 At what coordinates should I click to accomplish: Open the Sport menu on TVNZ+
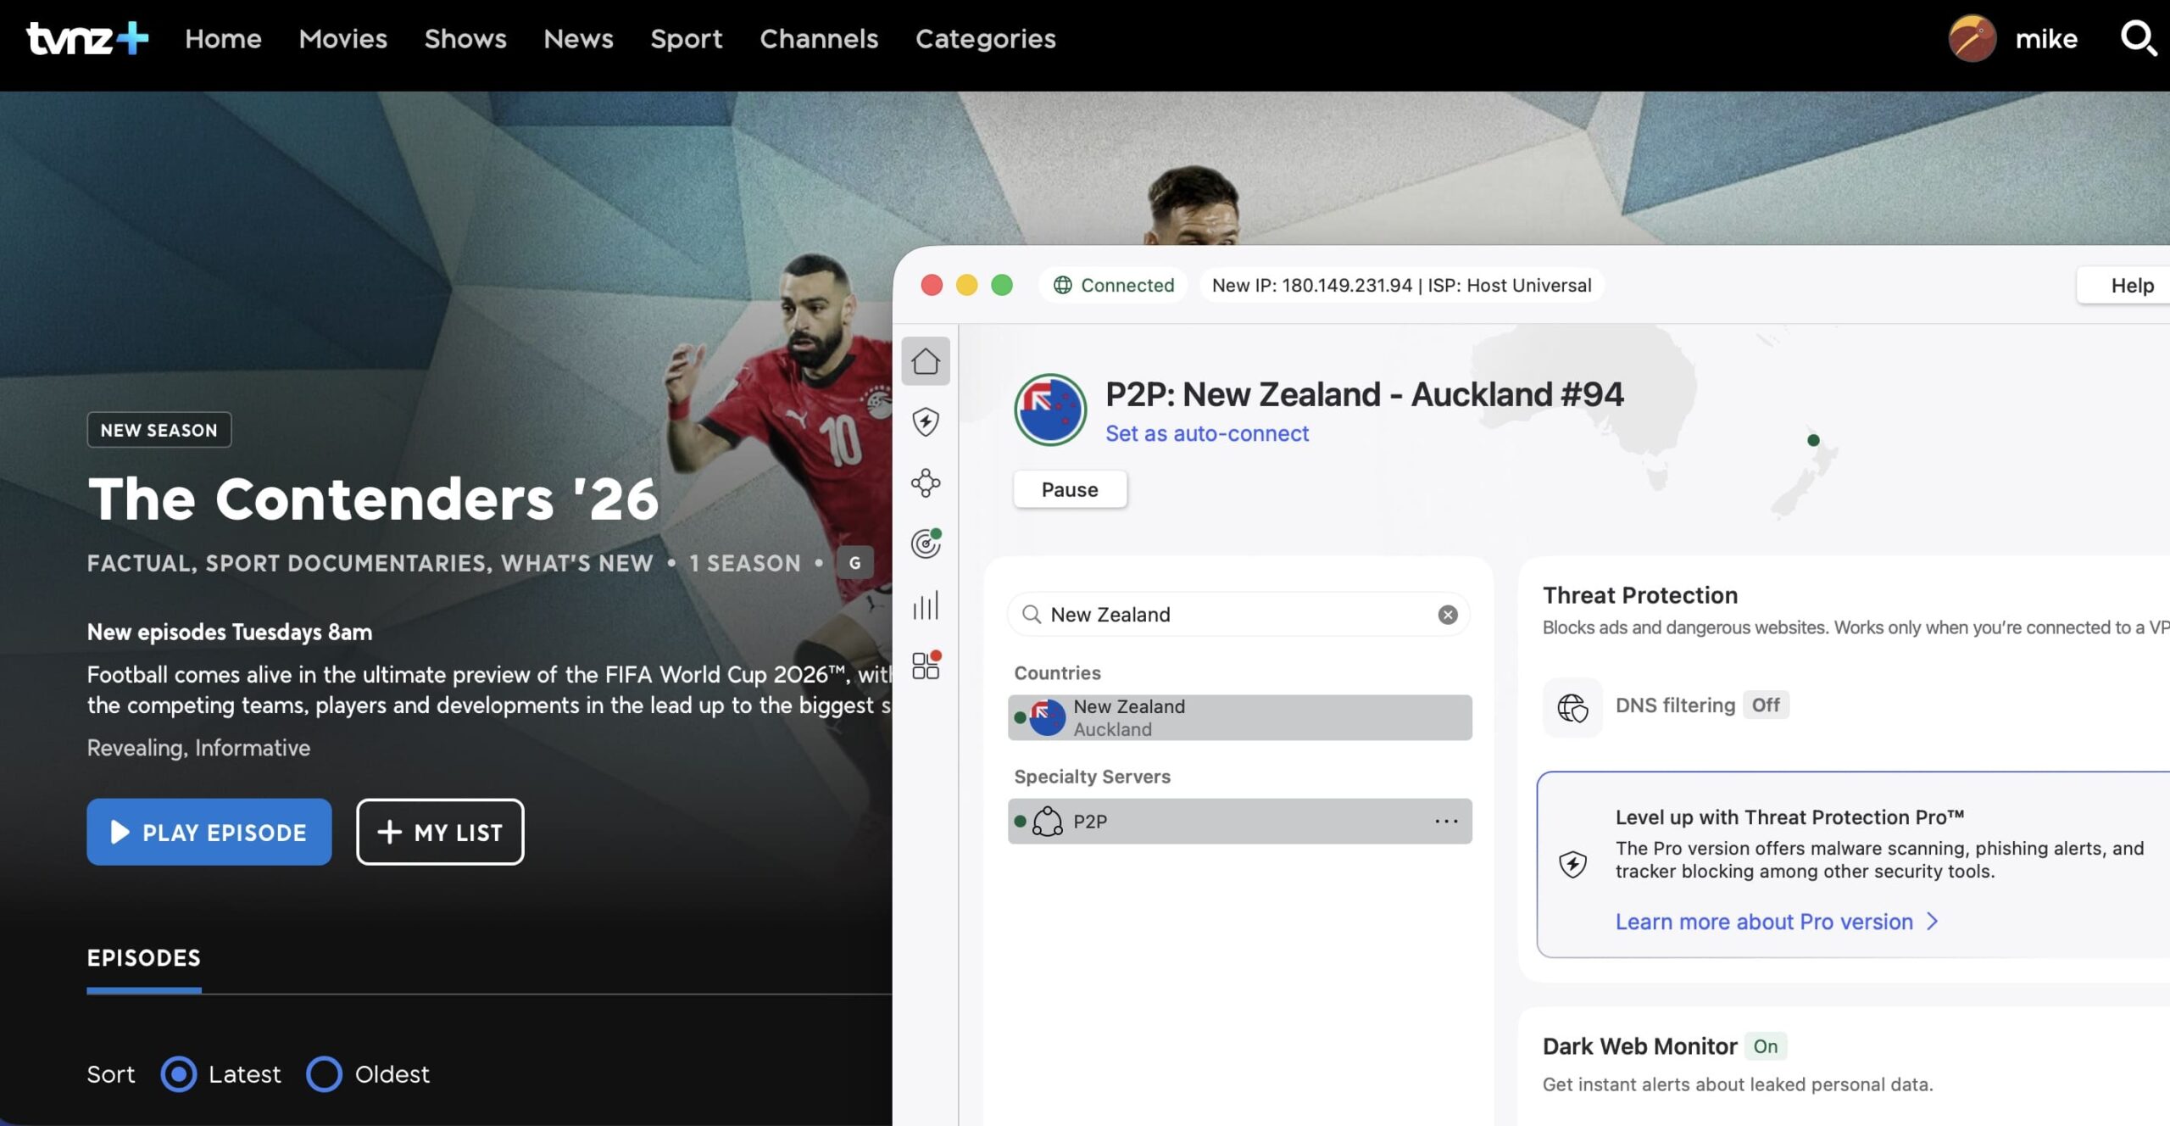click(687, 38)
